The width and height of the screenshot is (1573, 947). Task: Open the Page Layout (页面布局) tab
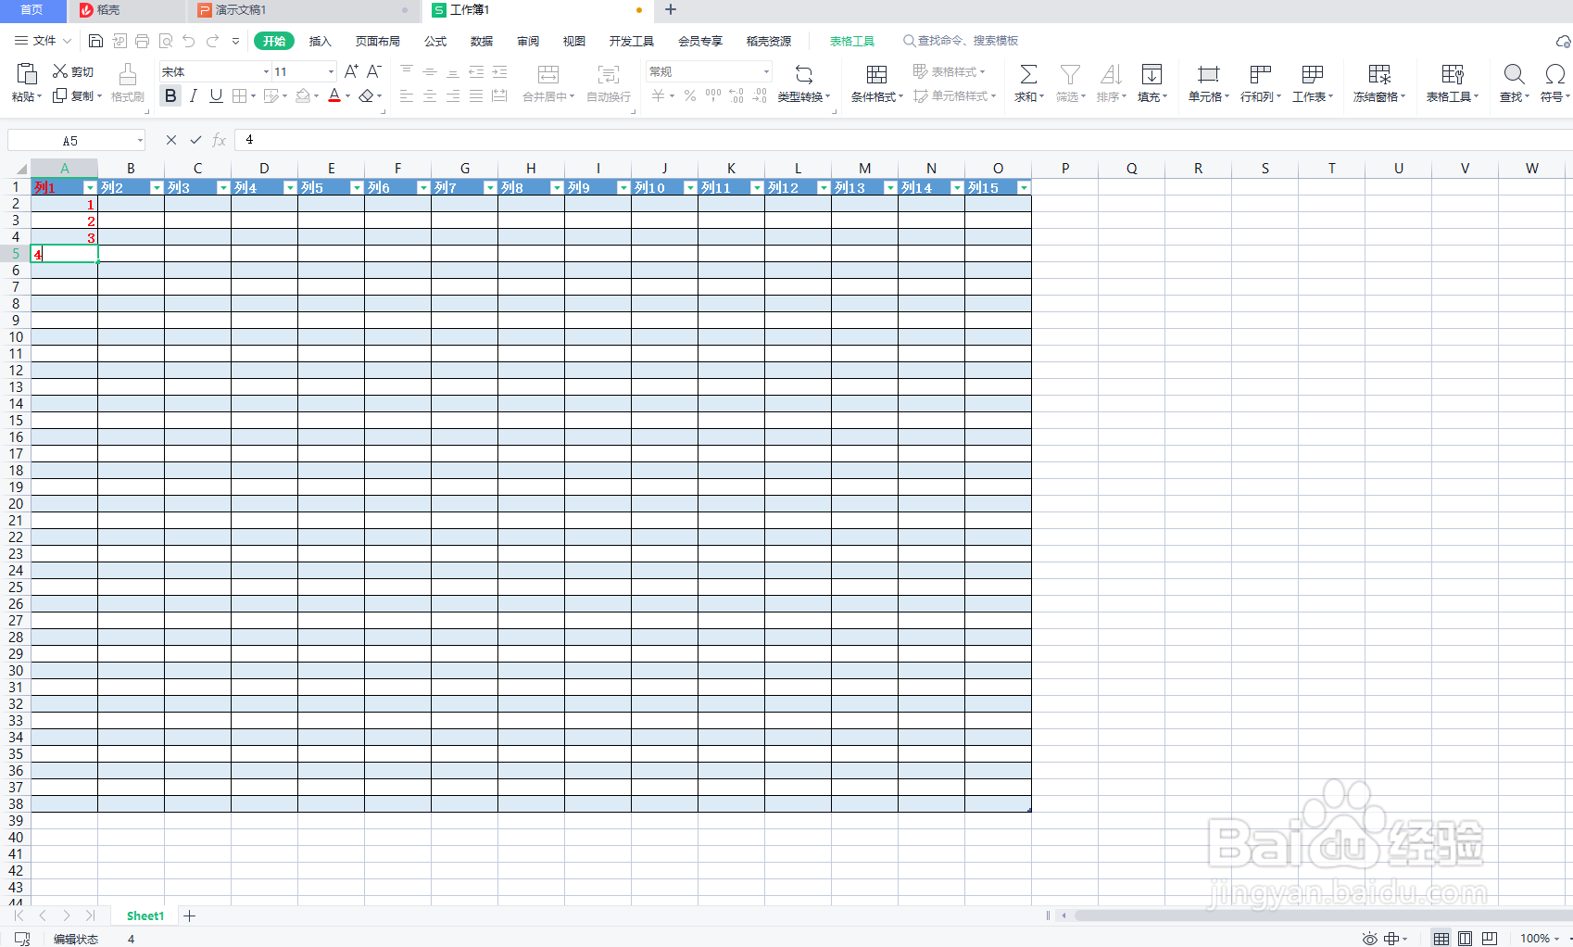(x=378, y=41)
